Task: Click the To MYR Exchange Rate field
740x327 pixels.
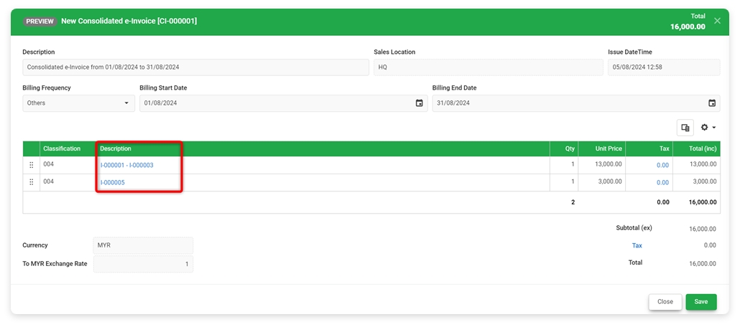Action: coord(143,264)
